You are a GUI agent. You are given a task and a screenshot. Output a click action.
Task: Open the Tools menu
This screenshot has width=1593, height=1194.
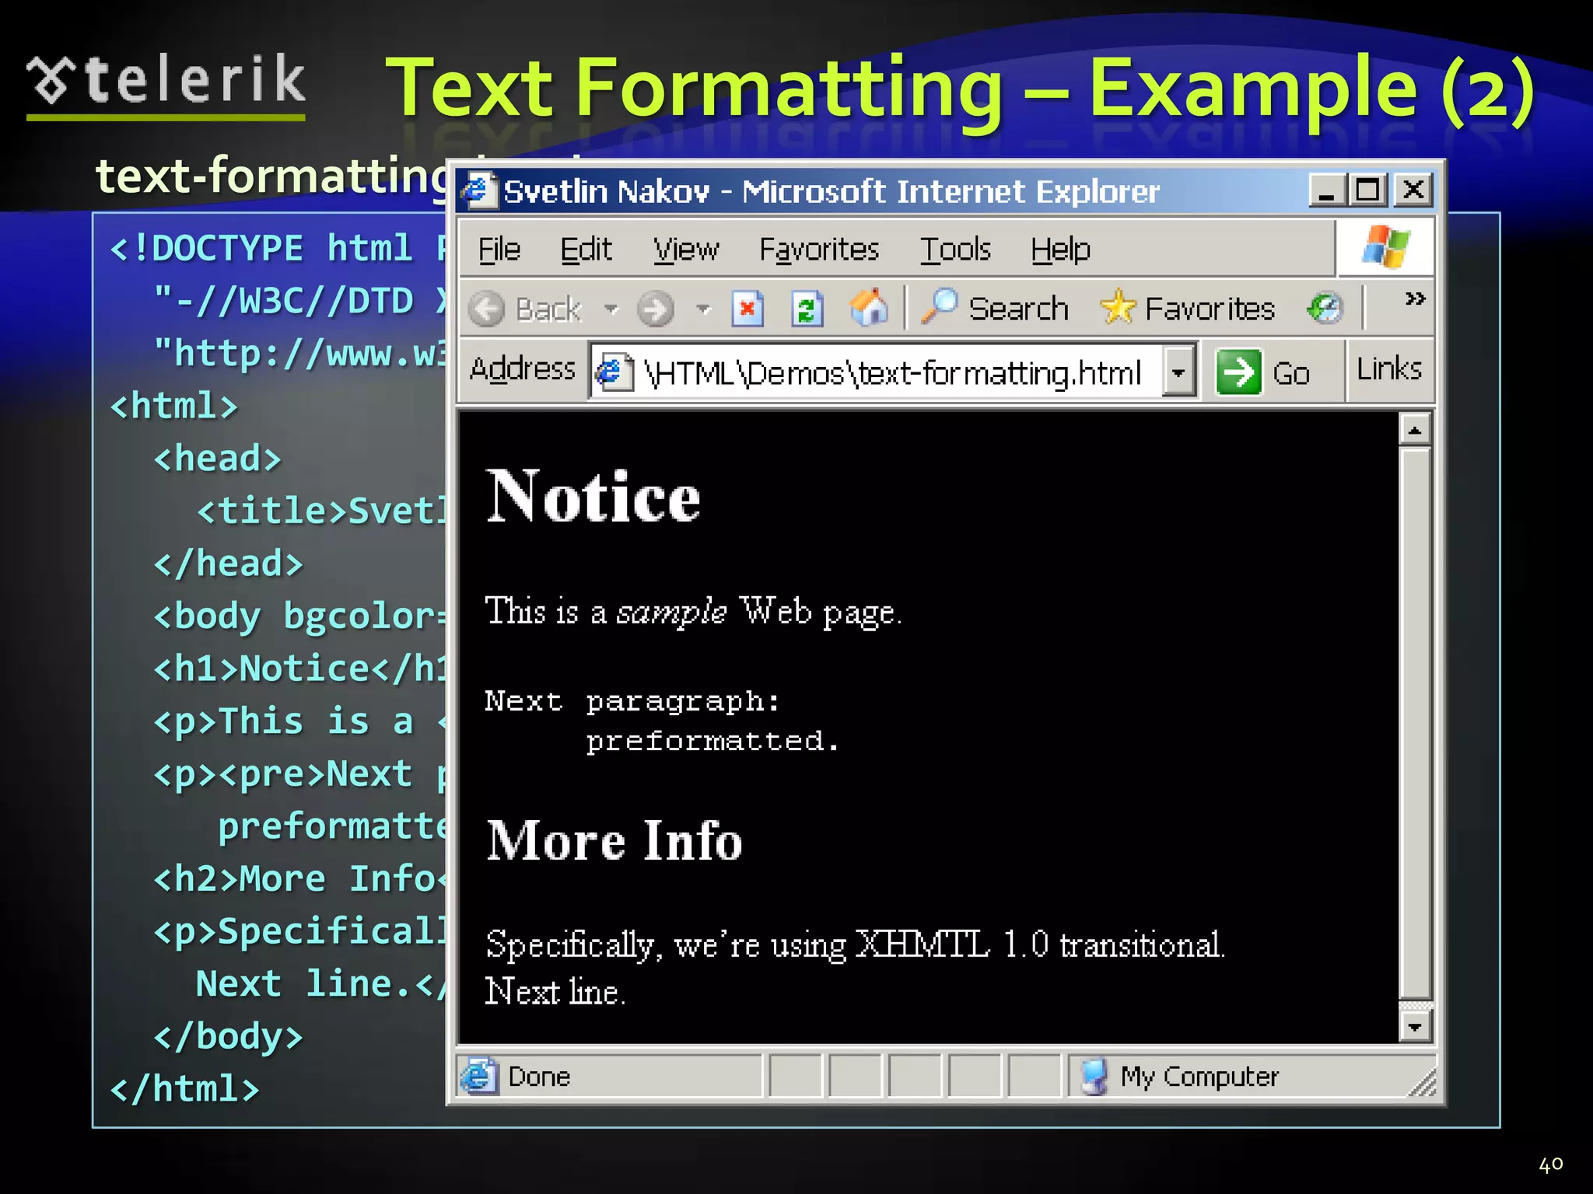pyautogui.click(x=955, y=250)
